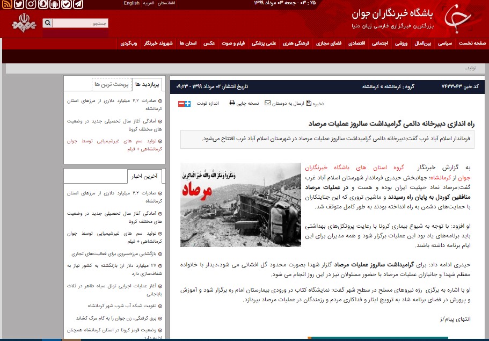Click the article headline راه اندازی دبیرخانه دائمی
The height and width of the screenshot is (341, 489).
[x=391, y=124]
